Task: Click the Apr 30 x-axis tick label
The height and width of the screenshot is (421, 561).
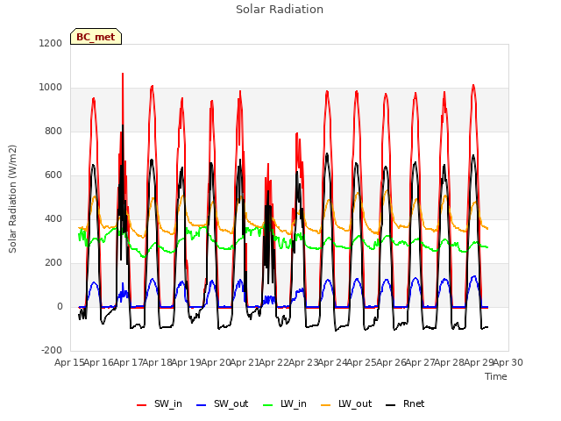Action: point(508,362)
